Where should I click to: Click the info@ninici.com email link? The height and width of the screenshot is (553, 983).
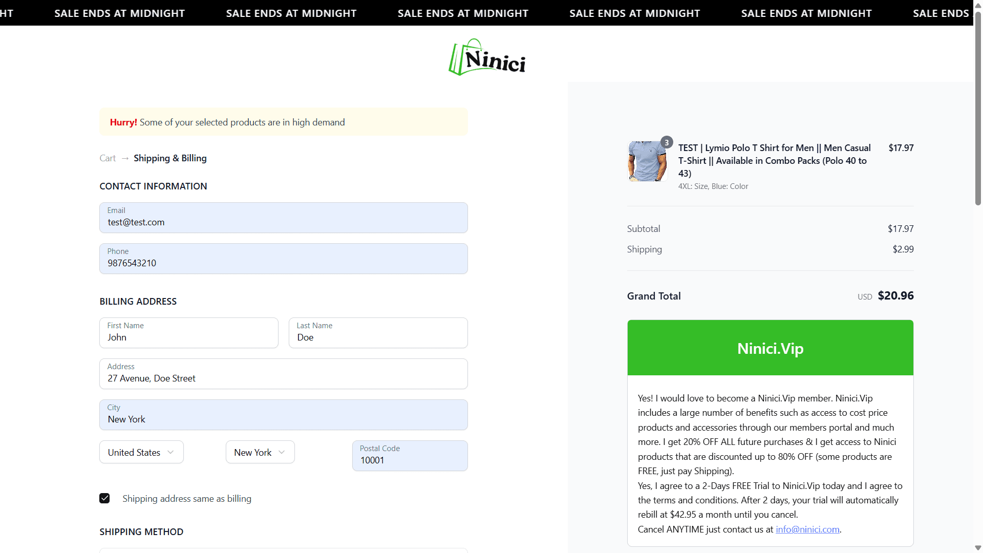tap(807, 529)
